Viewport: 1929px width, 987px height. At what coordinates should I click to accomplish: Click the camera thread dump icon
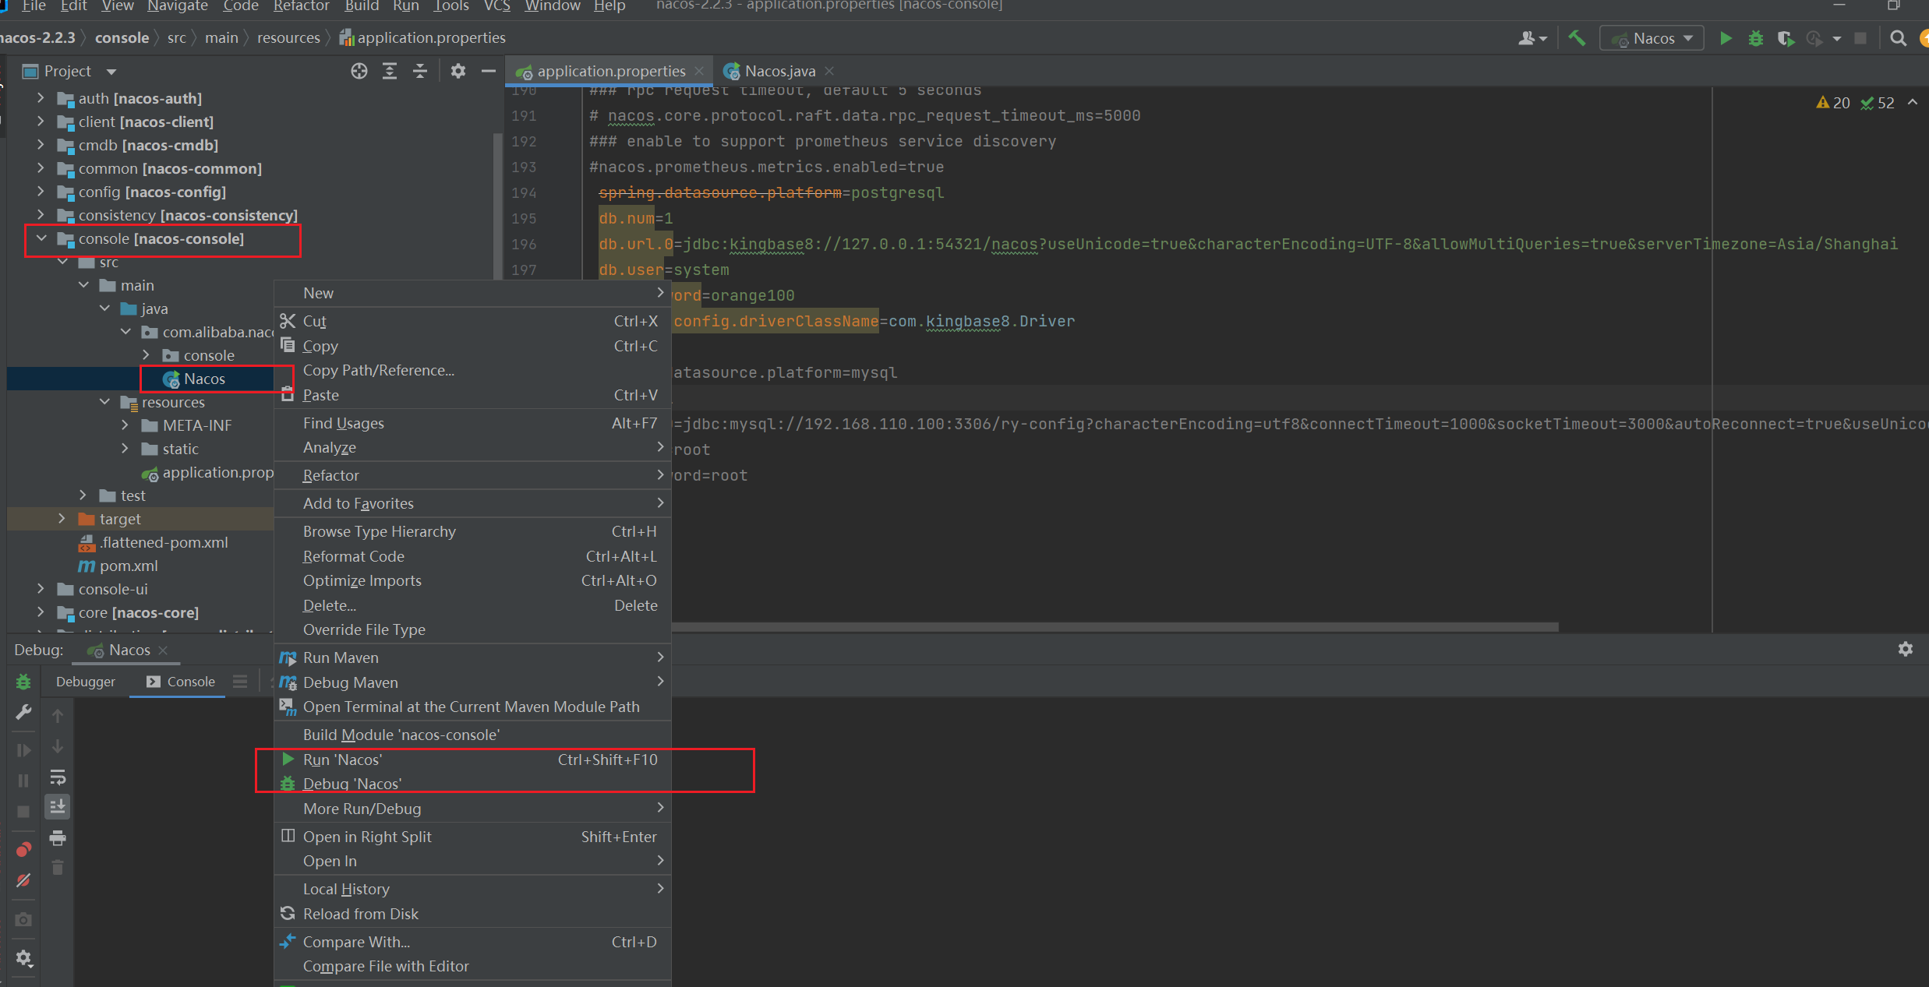[23, 919]
